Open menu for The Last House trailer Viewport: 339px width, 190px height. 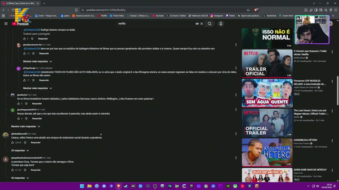[332, 111]
